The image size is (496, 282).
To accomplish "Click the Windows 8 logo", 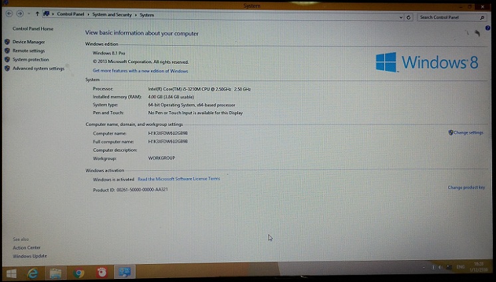I will (x=427, y=62).
